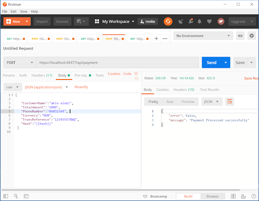The image size is (259, 201).
Task: Open the request Tests tab
Action: pyautogui.click(x=100, y=75)
